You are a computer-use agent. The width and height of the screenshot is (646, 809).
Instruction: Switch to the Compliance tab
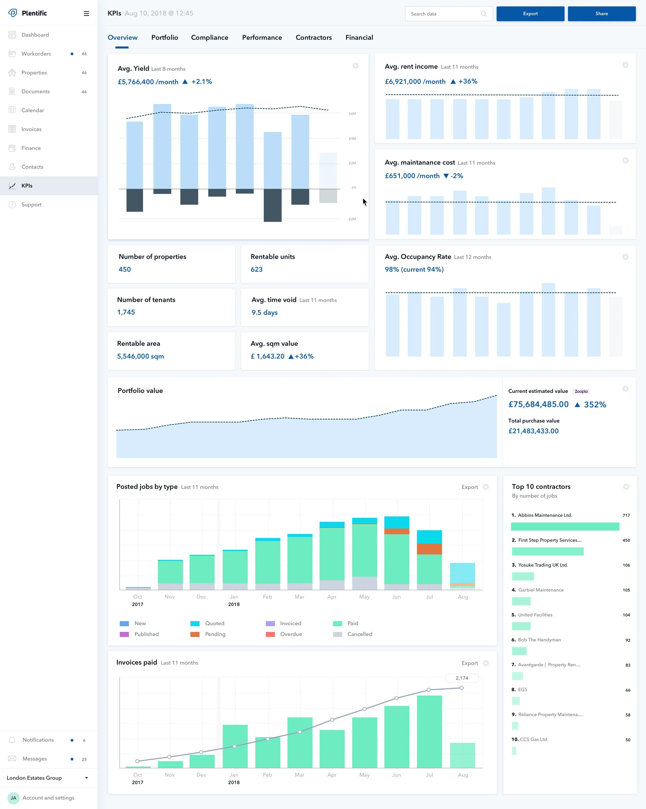click(210, 37)
